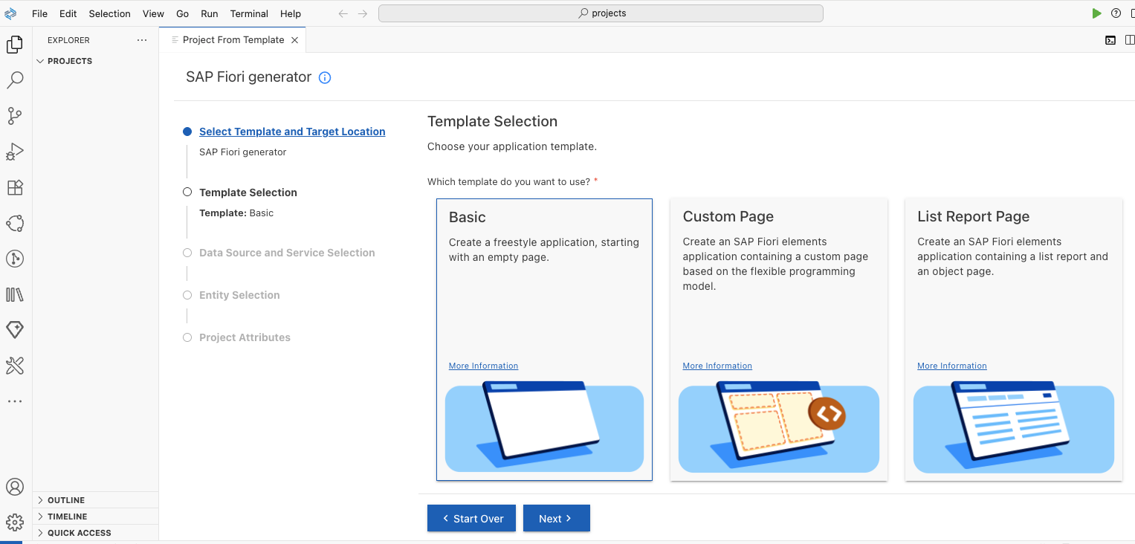
Task: Switch to the Project From Template tab
Action: coord(233,40)
